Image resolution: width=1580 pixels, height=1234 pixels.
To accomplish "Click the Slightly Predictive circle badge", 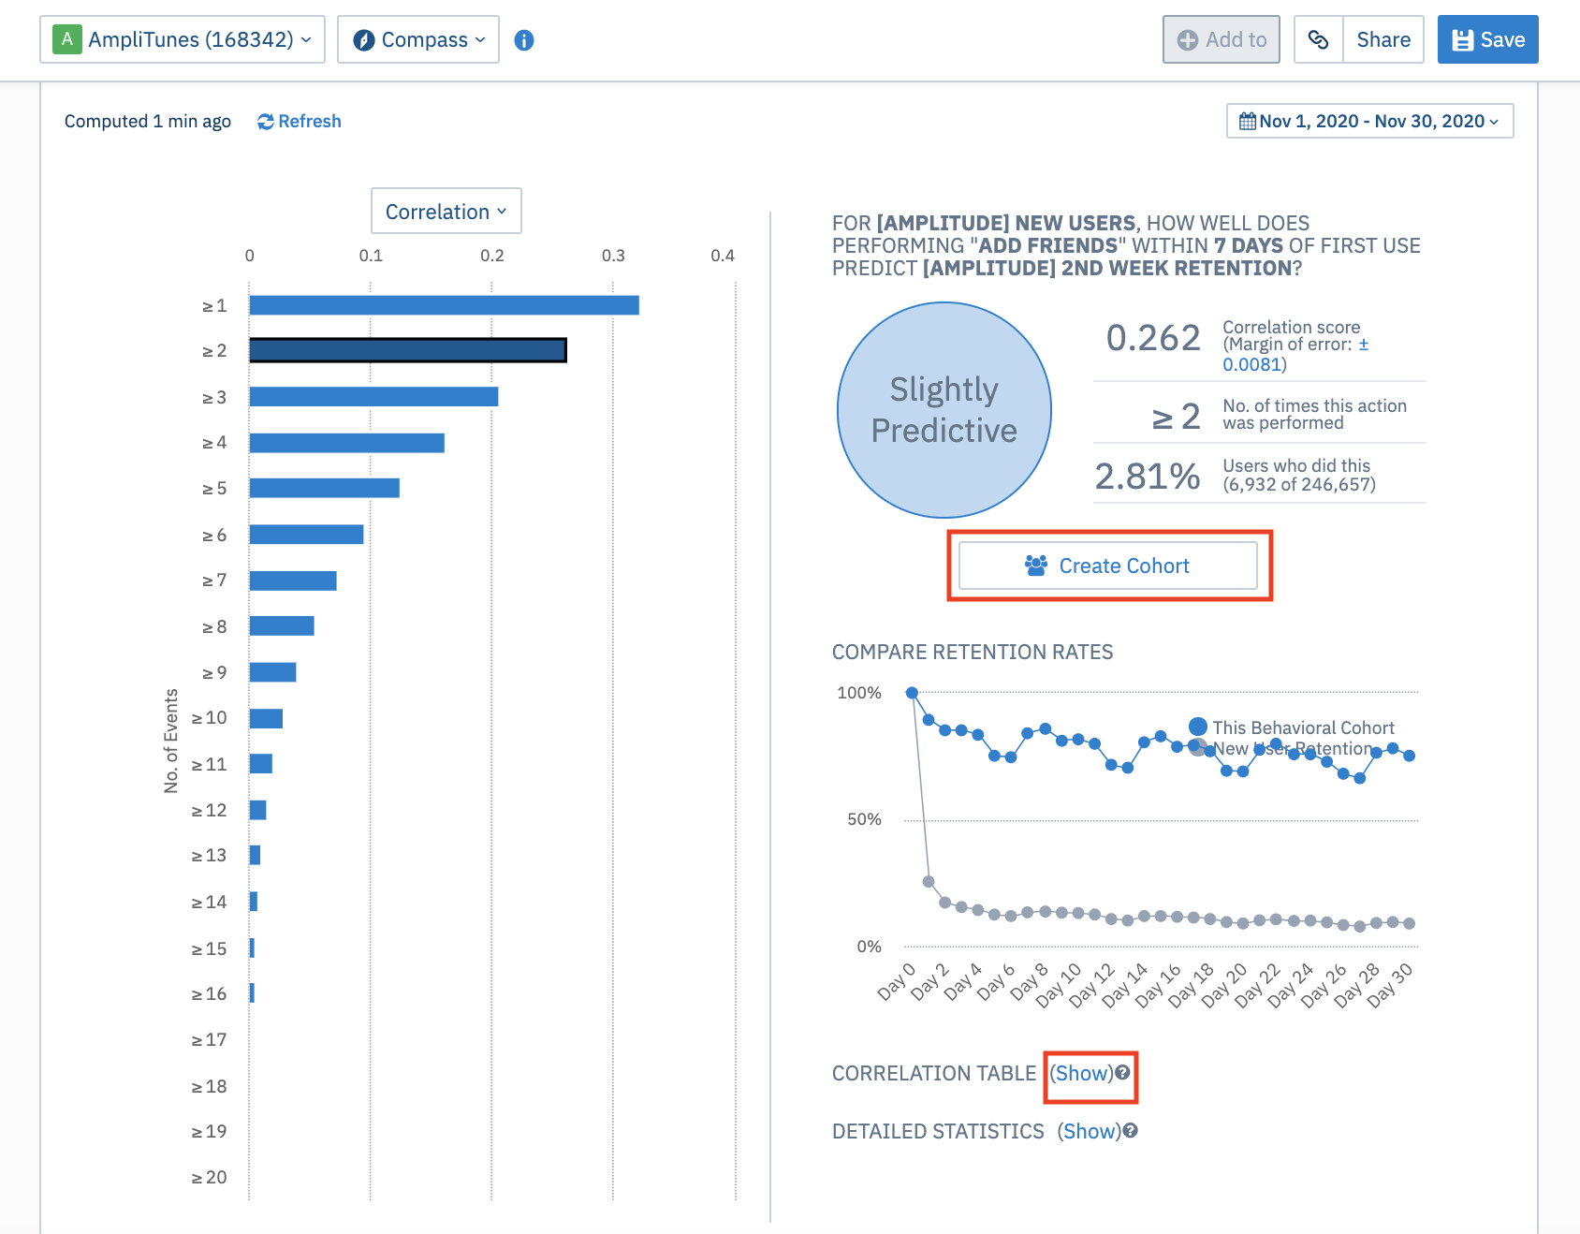I will (x=944, y=410).
